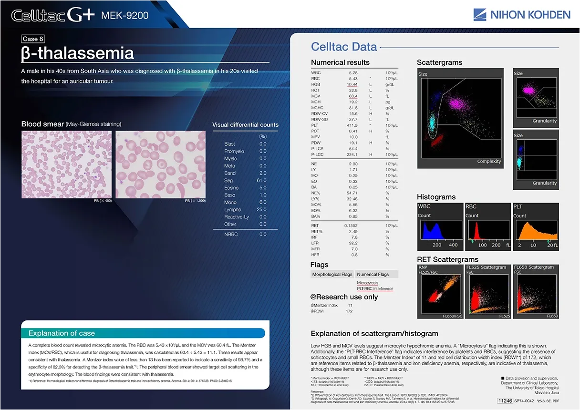Select the PCT row value 0.41
This screenshot has width=580, height=410.
(353, 131)
